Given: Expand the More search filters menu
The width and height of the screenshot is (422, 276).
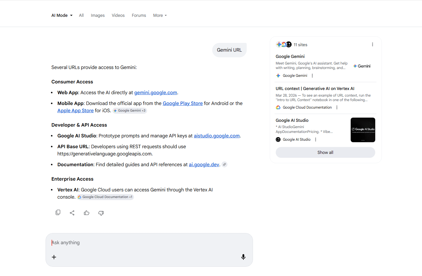Looking at the screenshot, I should pos(160,15).
